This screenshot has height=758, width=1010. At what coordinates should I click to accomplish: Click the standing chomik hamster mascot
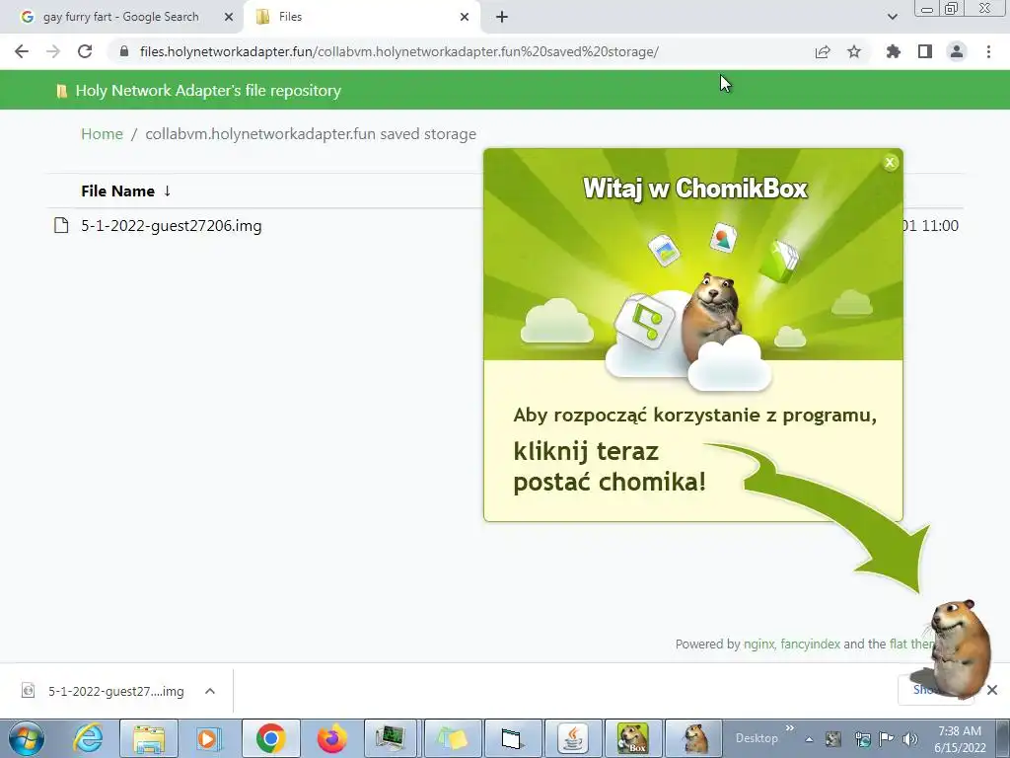961,647
